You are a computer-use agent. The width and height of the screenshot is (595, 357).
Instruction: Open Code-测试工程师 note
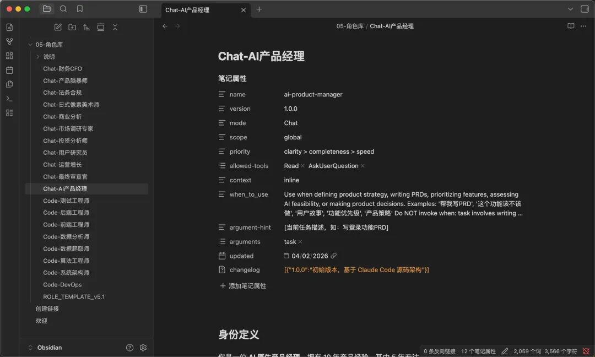[66, 201]
